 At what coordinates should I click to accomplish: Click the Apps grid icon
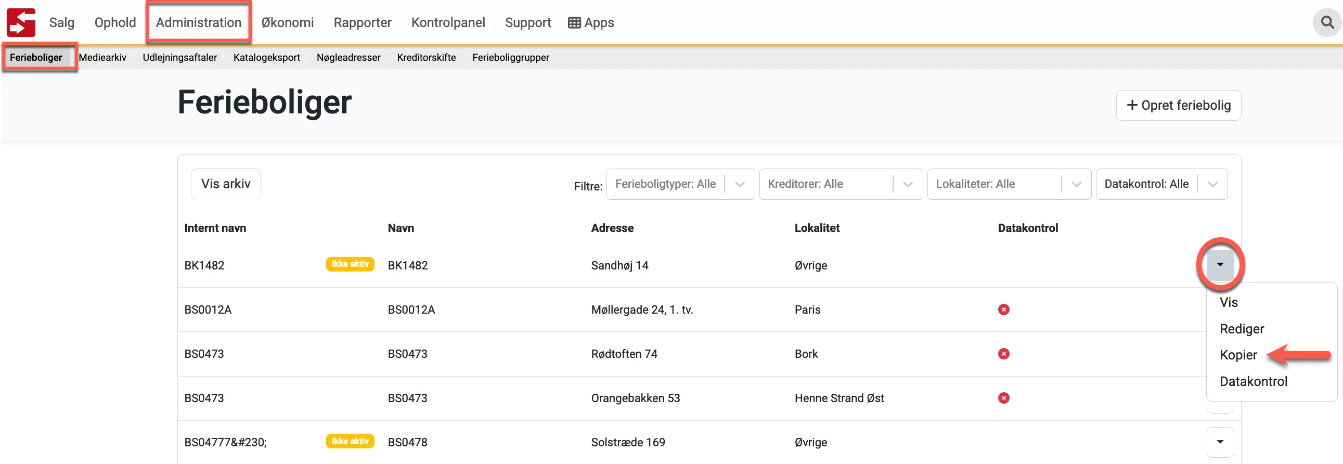[574, 23]
